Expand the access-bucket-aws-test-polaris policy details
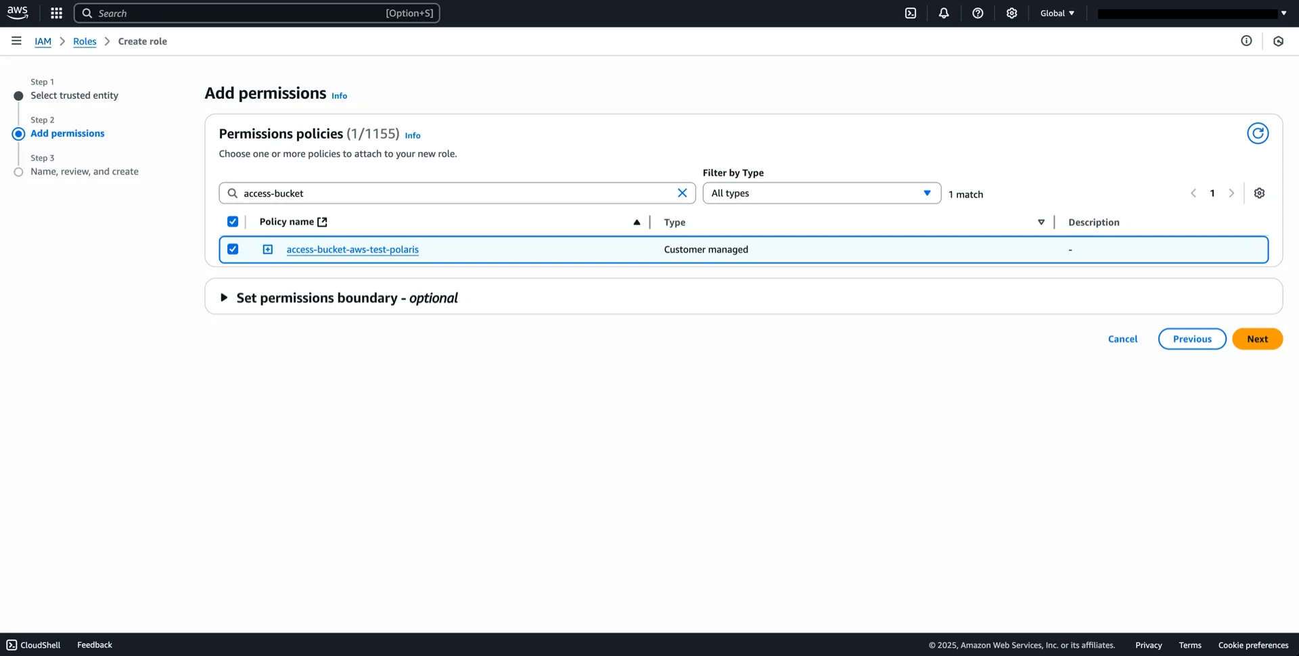1299x656 pixels. tap(268, 249)
